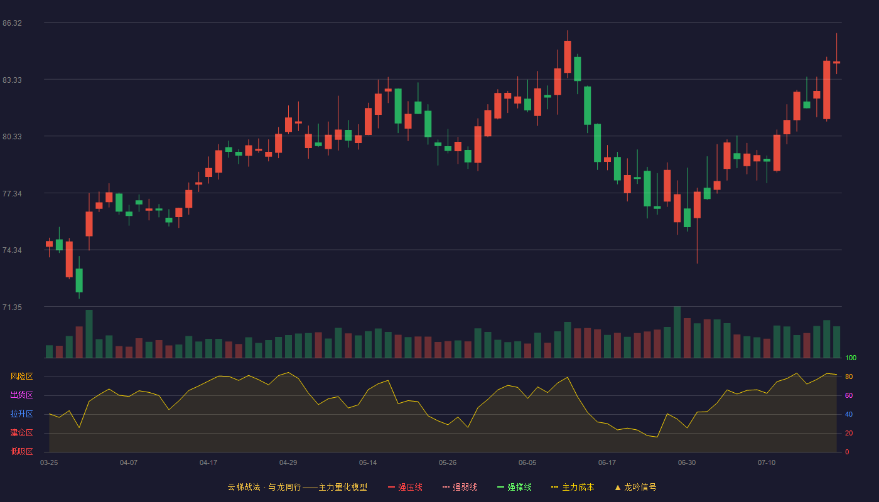This screenshot has width=879, height=502.
Task: Click the 86.32 price axis label
Action: tap(12, 23)
